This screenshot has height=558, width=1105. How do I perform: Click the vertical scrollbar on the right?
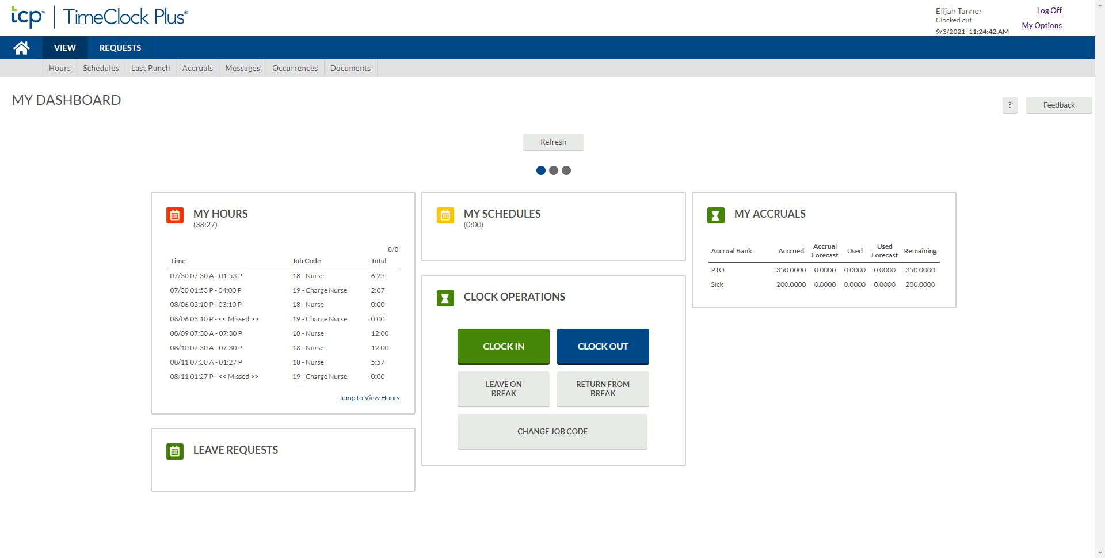1101,279
